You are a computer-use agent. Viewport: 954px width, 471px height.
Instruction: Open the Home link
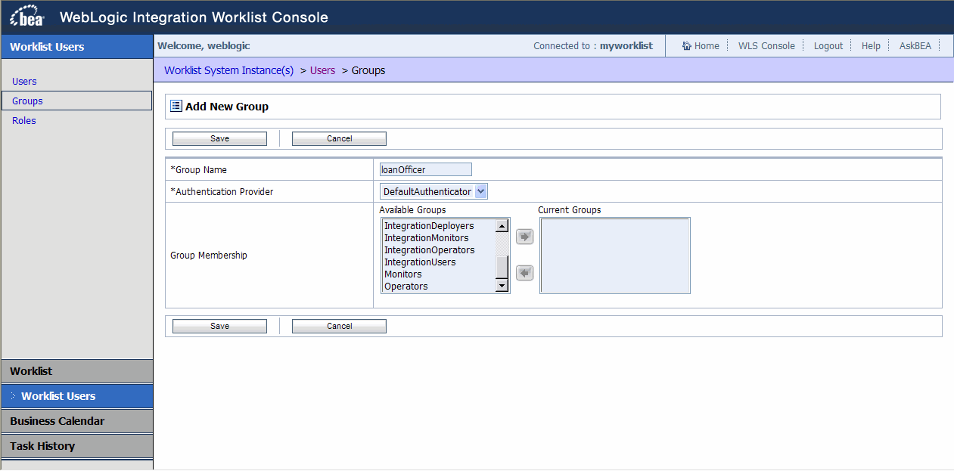click(x=707, y=46)
